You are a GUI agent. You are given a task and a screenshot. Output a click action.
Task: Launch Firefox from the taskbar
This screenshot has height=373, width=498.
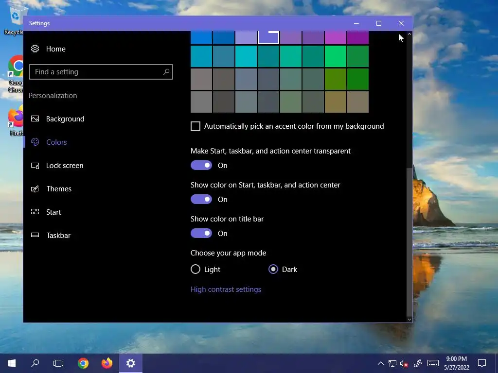click(x=107, y=363)
